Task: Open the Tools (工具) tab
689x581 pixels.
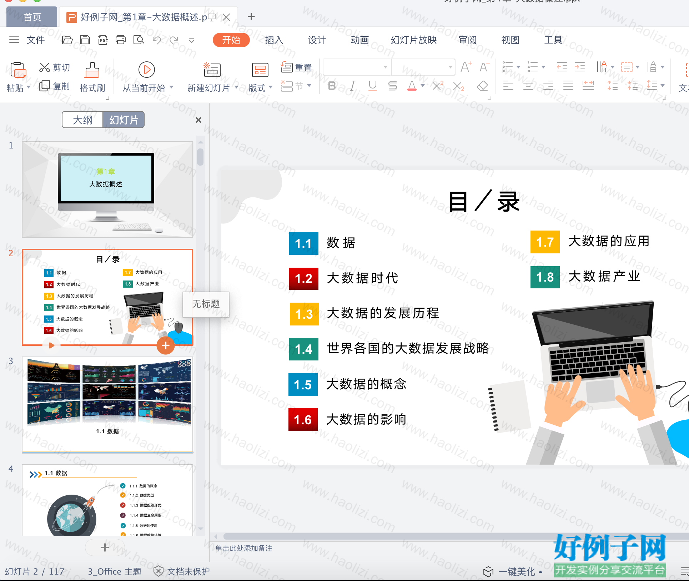Action: [553, 40]
